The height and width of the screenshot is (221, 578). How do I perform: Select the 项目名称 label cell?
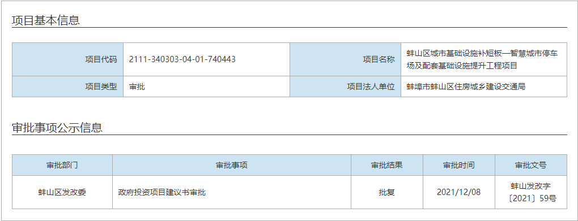point(346,59)
